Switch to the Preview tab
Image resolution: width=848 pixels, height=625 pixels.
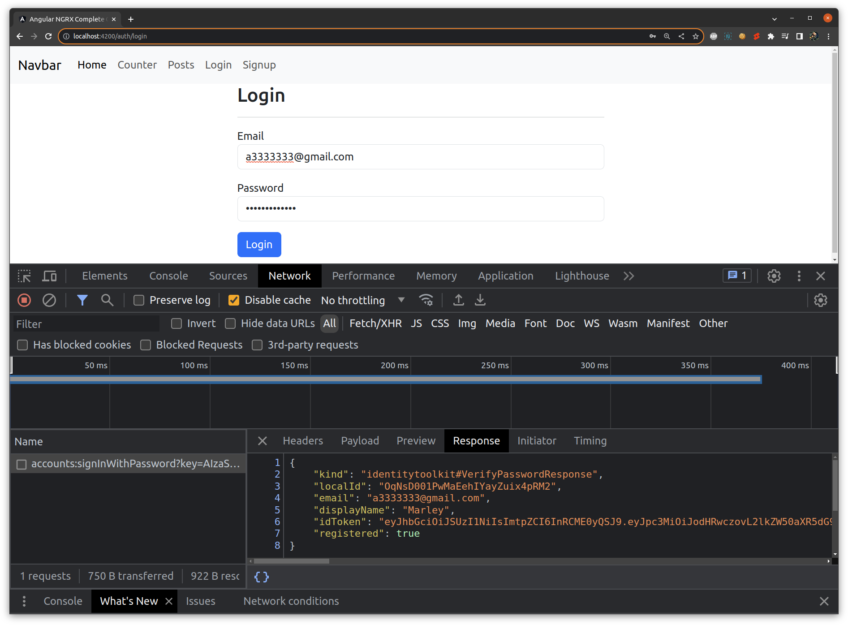point(416,440)
